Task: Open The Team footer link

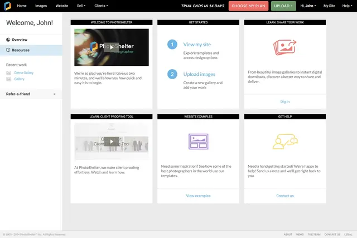Action: coord(314,234)
